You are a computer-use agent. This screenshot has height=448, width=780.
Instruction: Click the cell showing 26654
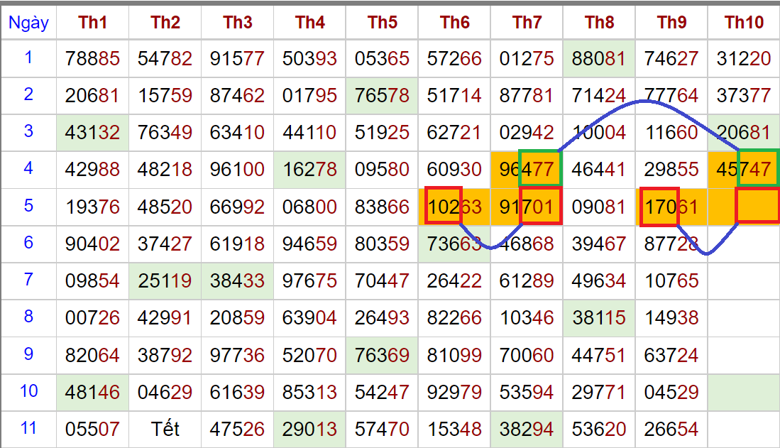[x=671, y=429]
